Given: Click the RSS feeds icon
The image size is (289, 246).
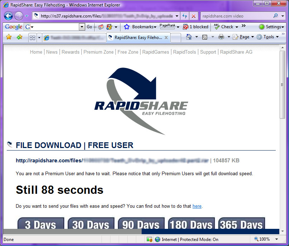Looking at the screenshot, I should (205, 37).
